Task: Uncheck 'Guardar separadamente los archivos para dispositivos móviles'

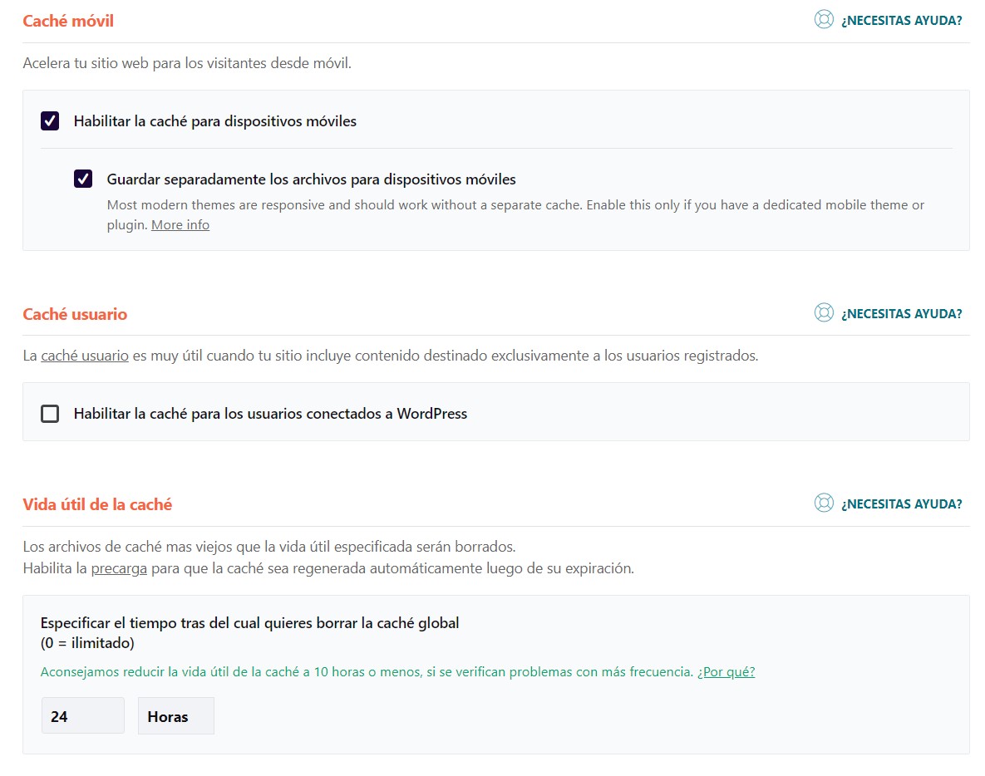Action: 82,179
